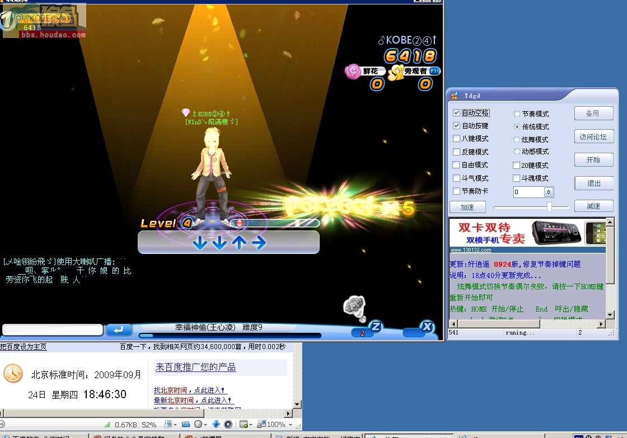Click the Level 4 badge

pos(167,223)
